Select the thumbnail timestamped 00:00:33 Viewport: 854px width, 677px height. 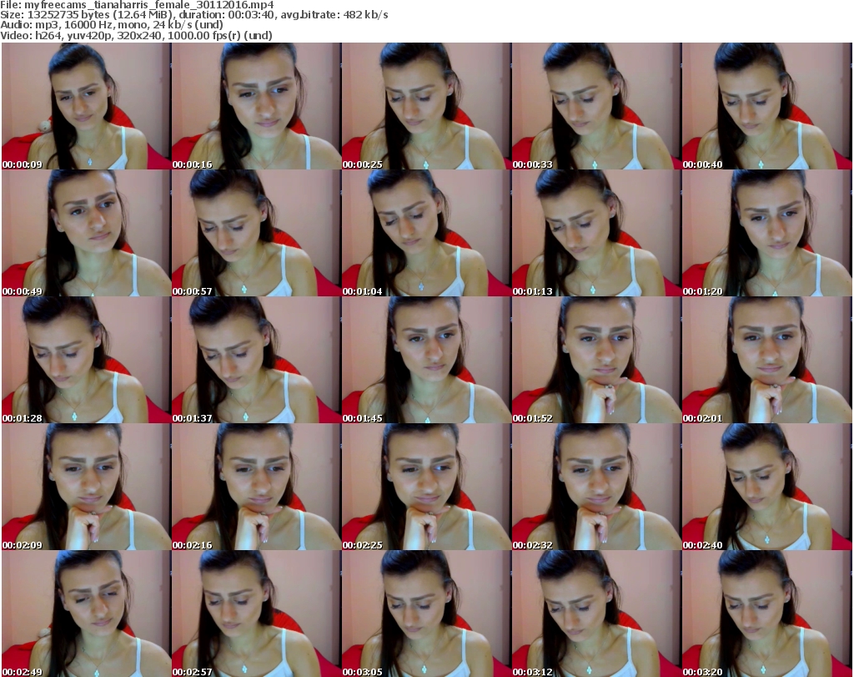(596, 106)
